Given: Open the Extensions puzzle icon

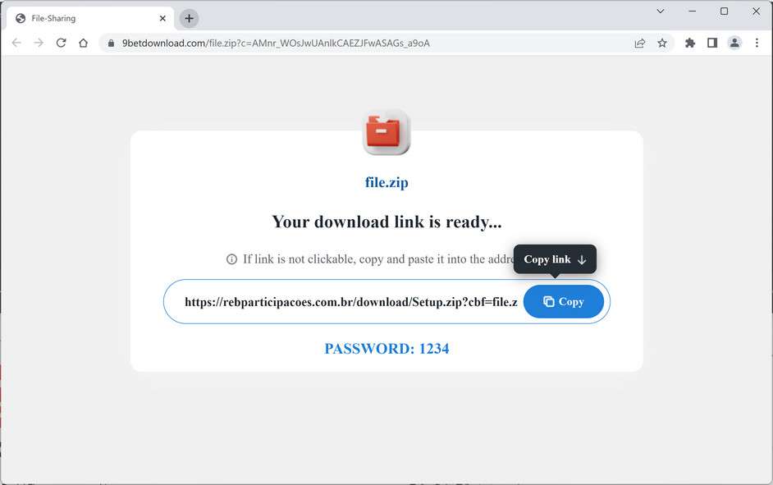Looking at the screenshot, I should tap(689, 43).
